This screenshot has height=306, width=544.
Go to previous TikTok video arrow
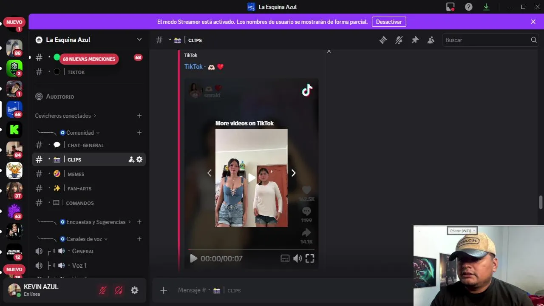point(209,173)
